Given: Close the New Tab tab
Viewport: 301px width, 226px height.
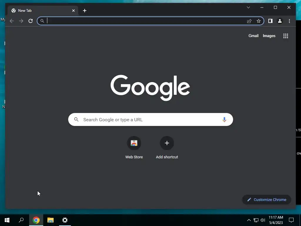Looking at the screenshot, I should (73, 11).
